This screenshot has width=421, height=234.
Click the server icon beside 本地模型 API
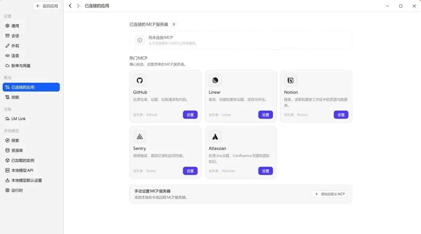[x=7, y=170]
